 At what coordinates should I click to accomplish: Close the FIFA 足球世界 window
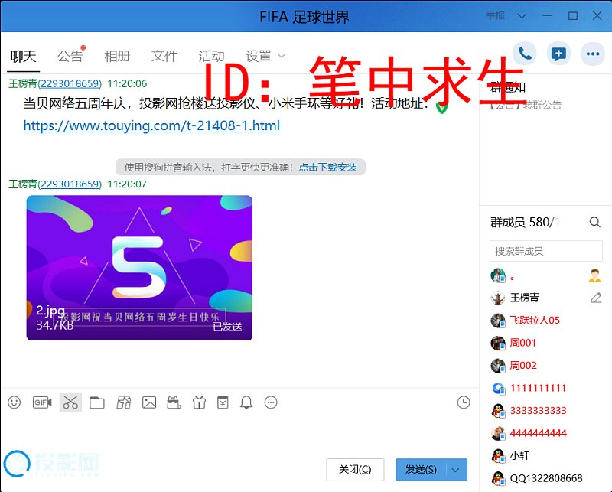coord(597,15)
